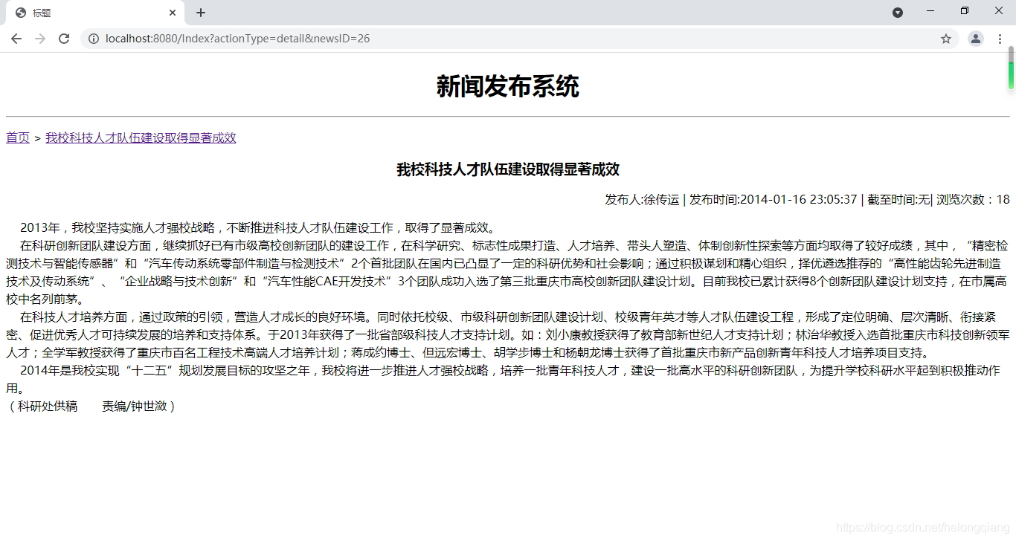Viewport: 1016px width, 541px height.
Task: Click the publisher text 发布人:徐传运
Action: click(x=642, y=199)
